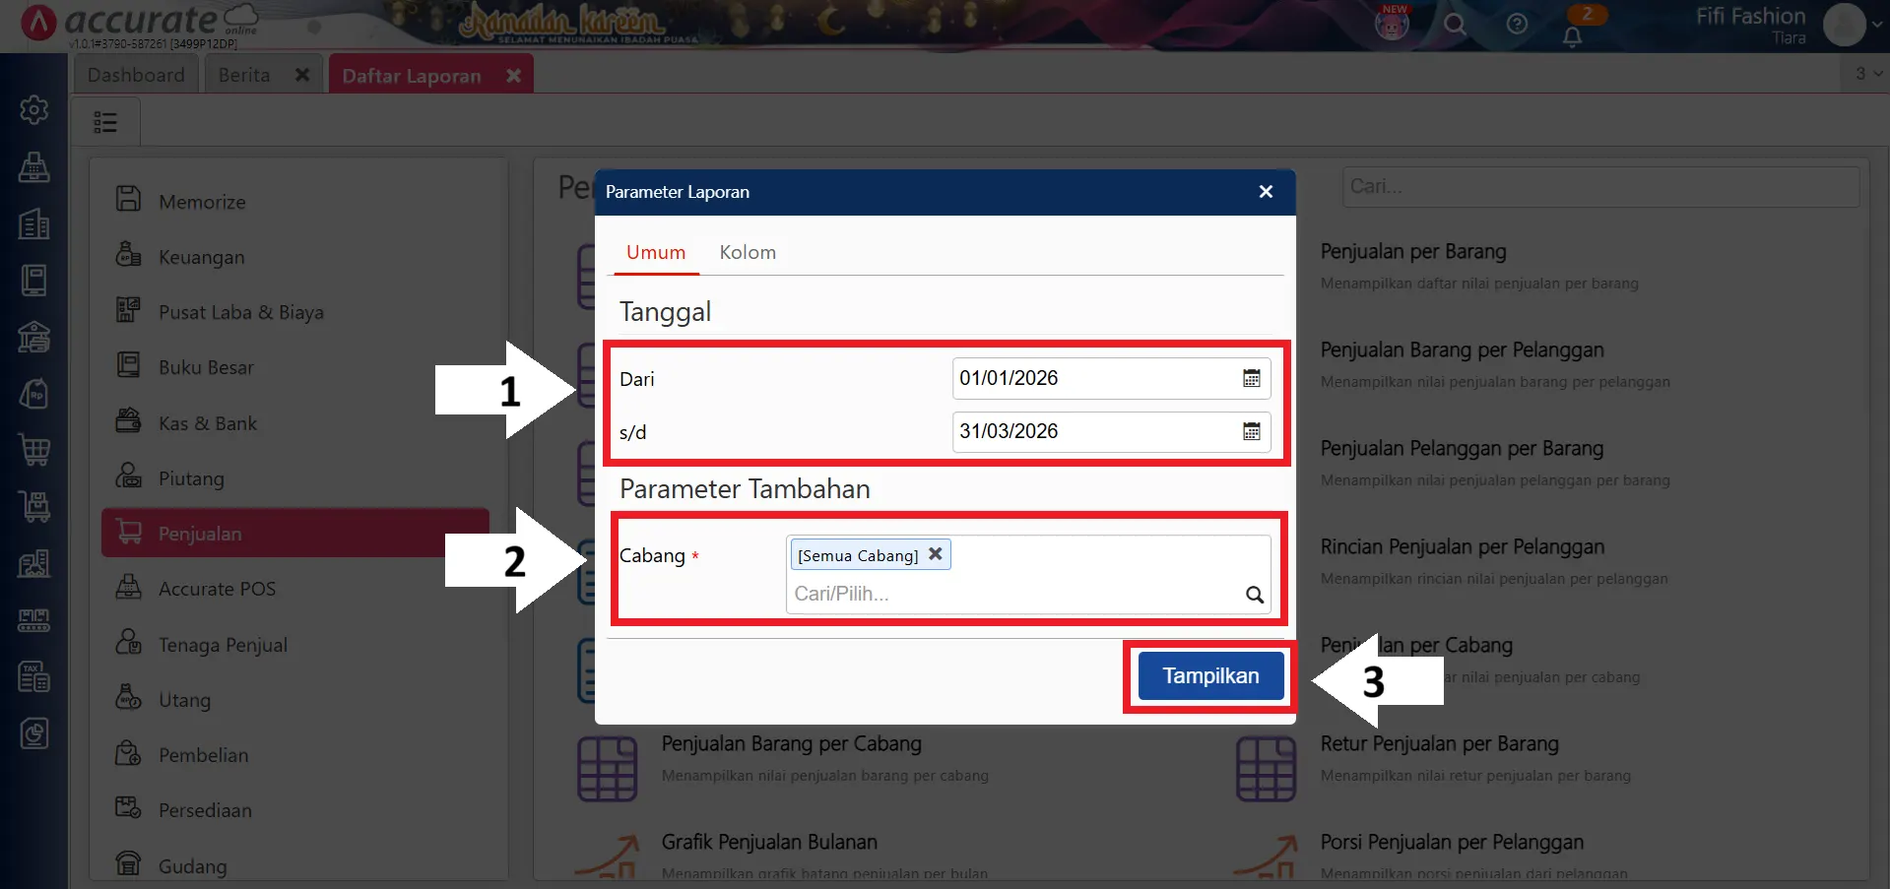Switch to the Kolom tab
1890x889 pixels.
(748, 252)
